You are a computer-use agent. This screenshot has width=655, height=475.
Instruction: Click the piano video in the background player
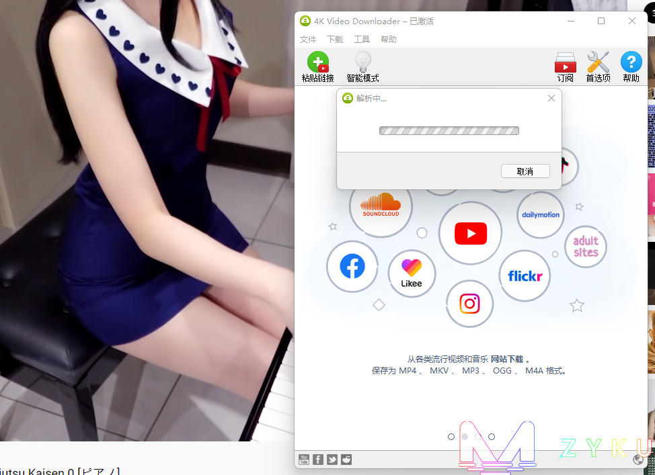coord(147,220)
